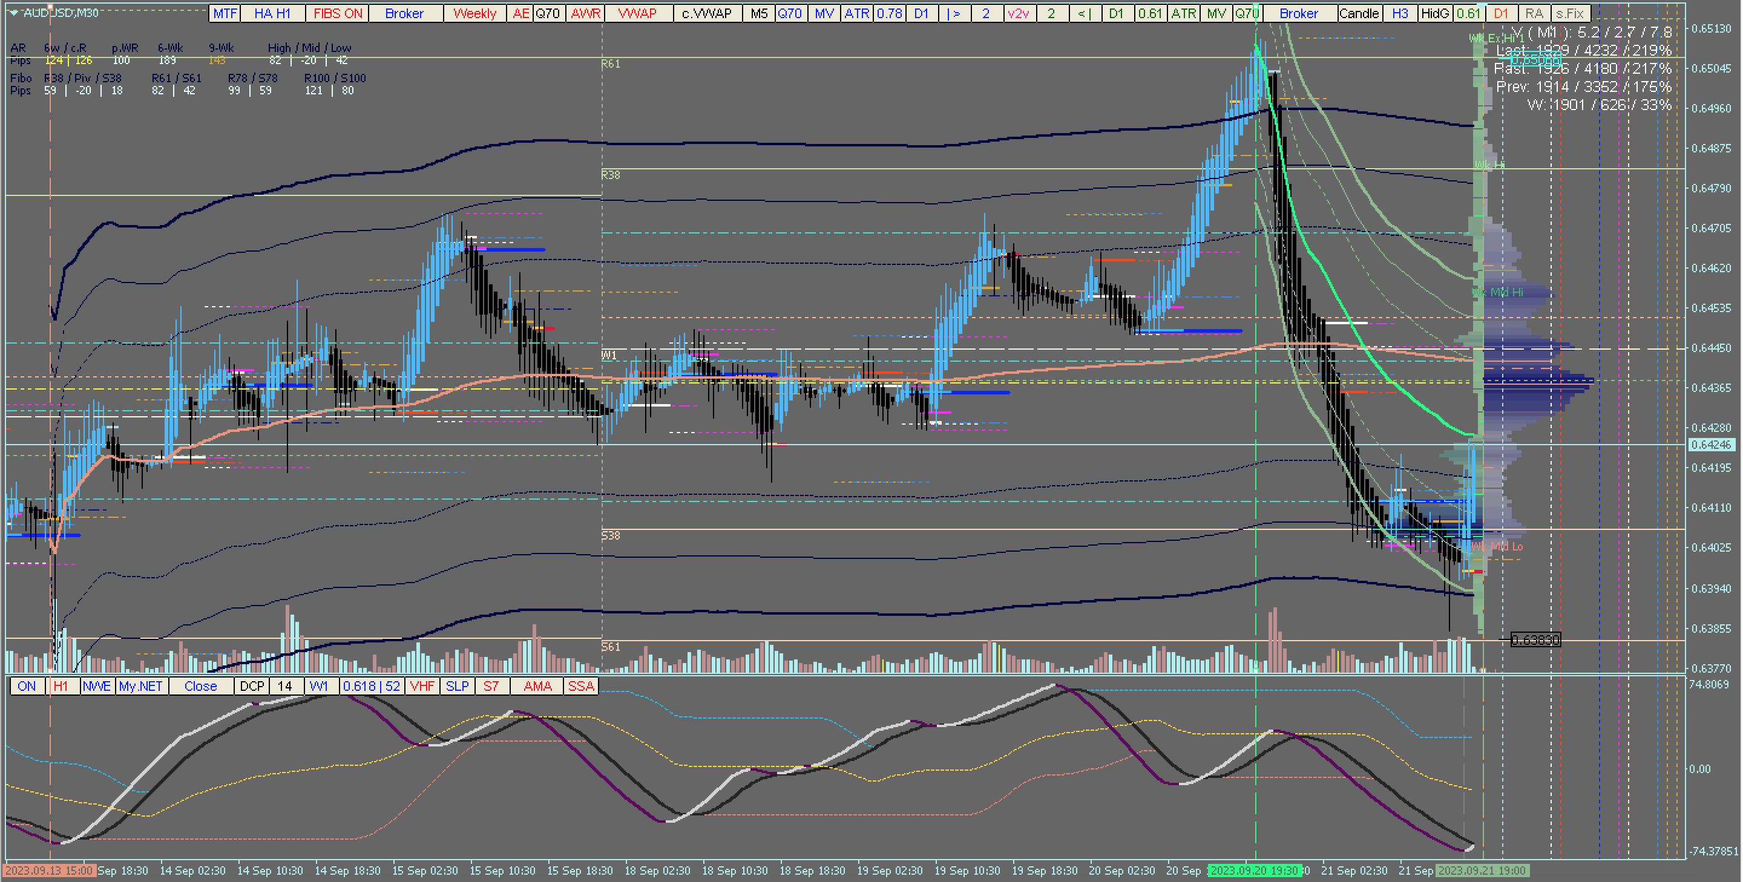Image resolution: width=1743 pixels, height=882 pixels.
Task: Toggle the FIBS ON button
Action: point(338,13)
